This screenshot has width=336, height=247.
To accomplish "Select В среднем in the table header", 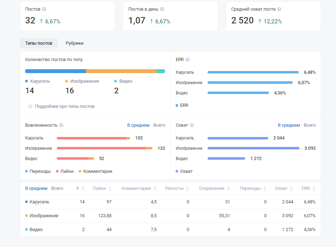I will tap(36, 188).
